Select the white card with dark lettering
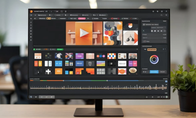 122,64
